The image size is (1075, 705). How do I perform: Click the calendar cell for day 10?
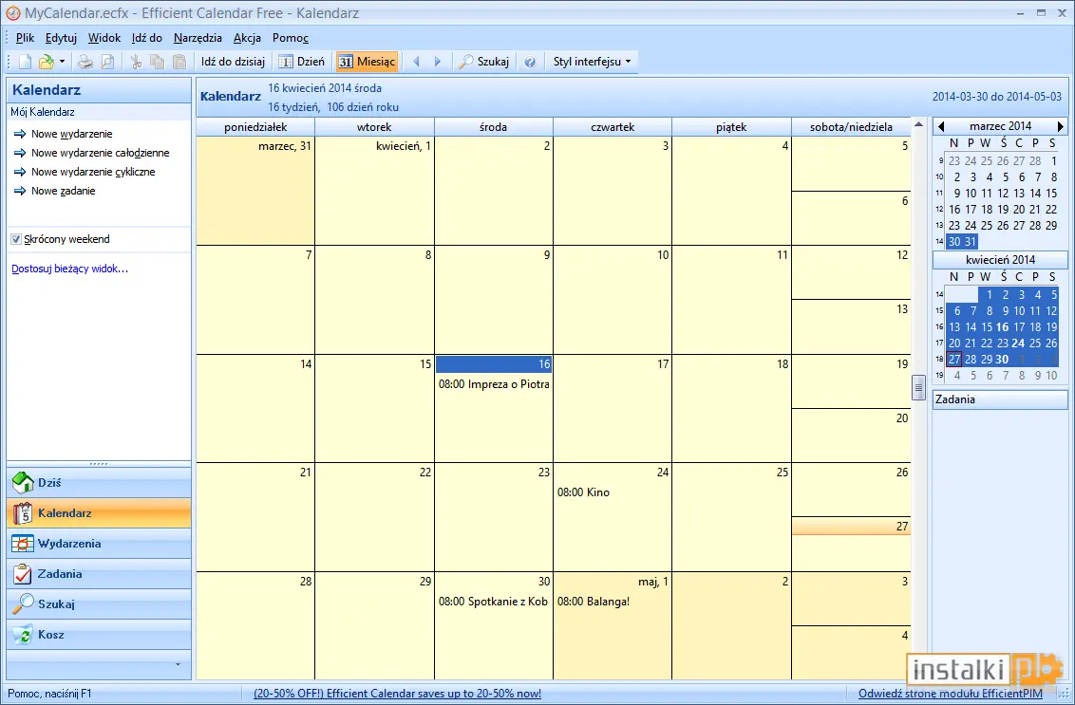pyautogui.click(x=613, y=300)
